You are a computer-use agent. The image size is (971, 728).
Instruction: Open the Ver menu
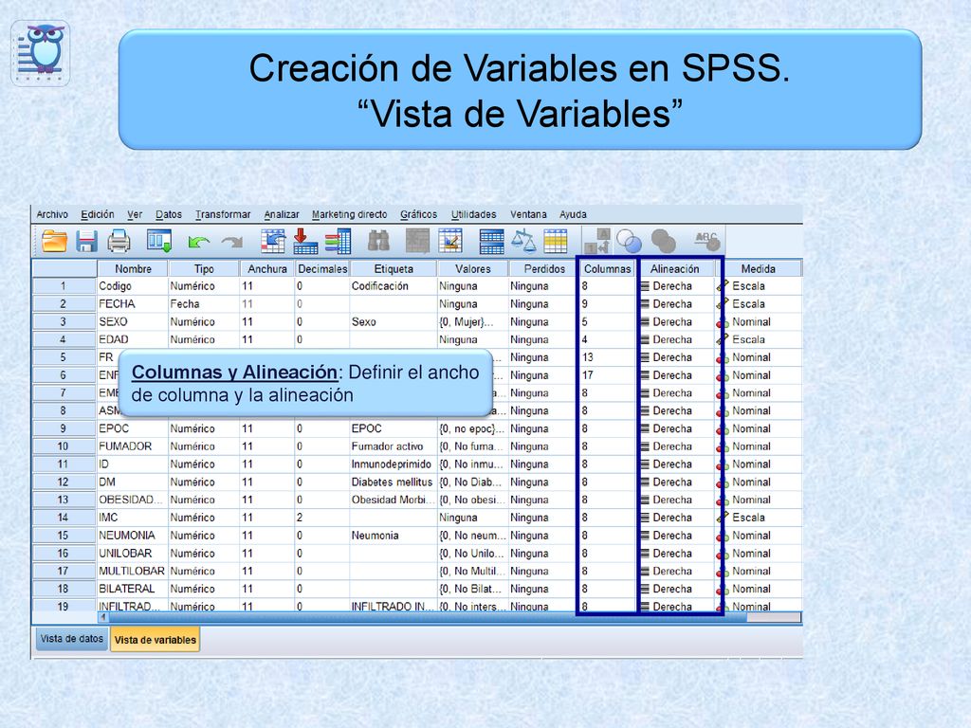(x=135, y=214)
